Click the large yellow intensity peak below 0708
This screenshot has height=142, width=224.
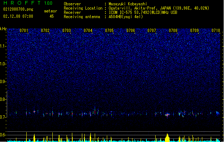[x=167, y=138]
